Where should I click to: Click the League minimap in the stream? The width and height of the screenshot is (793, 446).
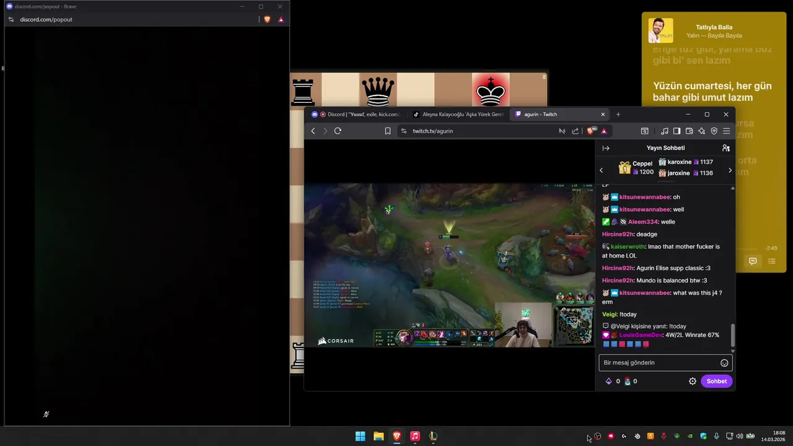573,325
